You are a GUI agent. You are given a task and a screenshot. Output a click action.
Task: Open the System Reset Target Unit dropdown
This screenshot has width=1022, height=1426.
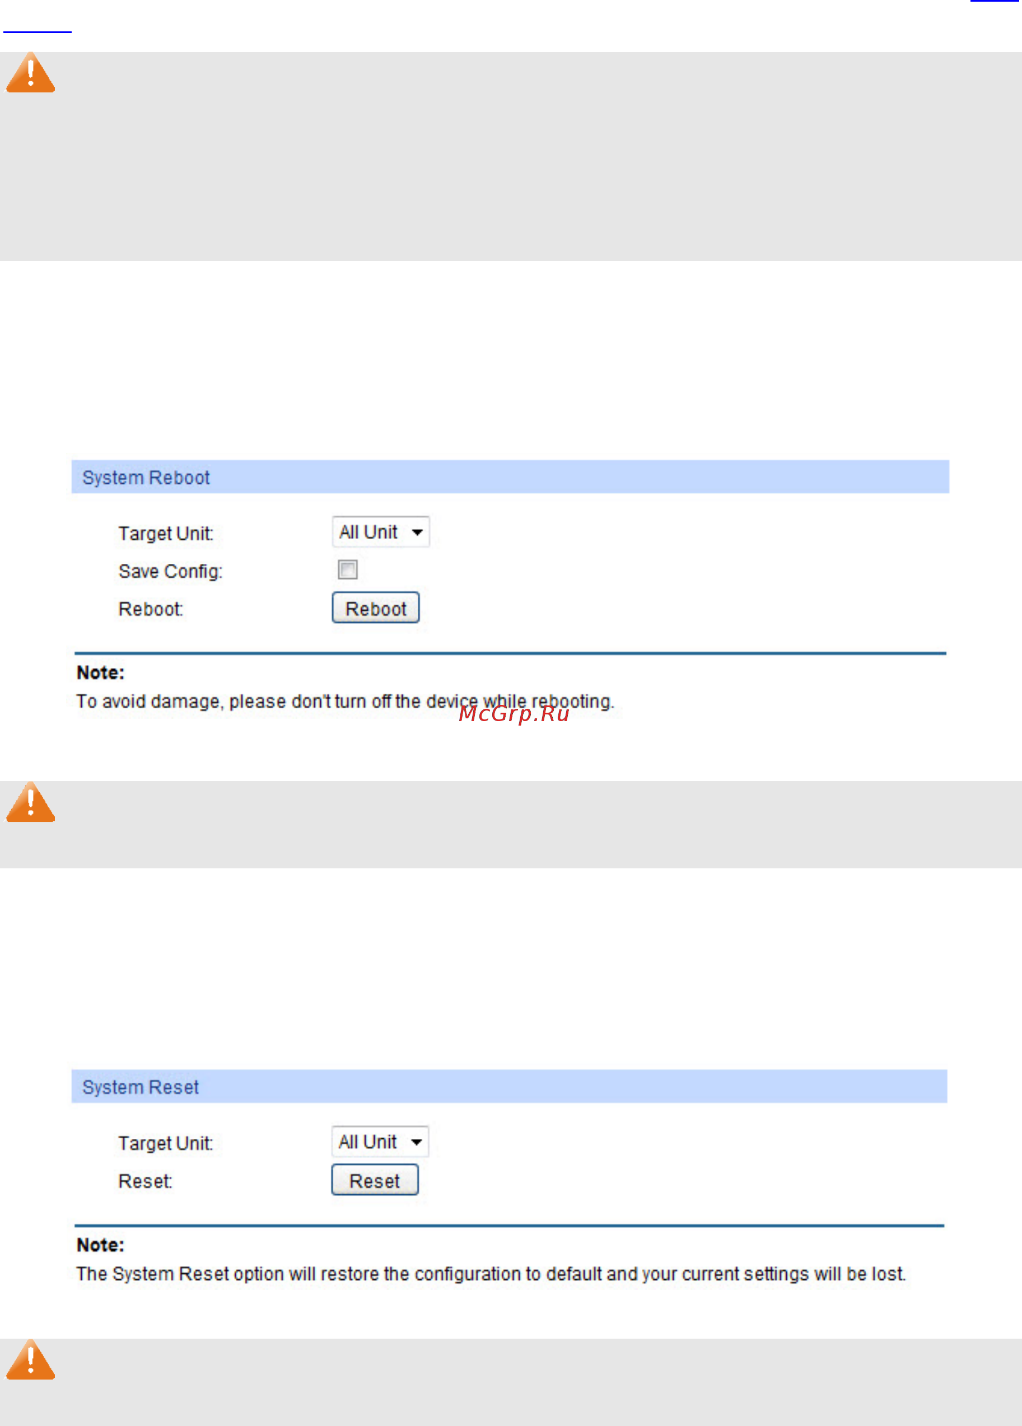380,1142
